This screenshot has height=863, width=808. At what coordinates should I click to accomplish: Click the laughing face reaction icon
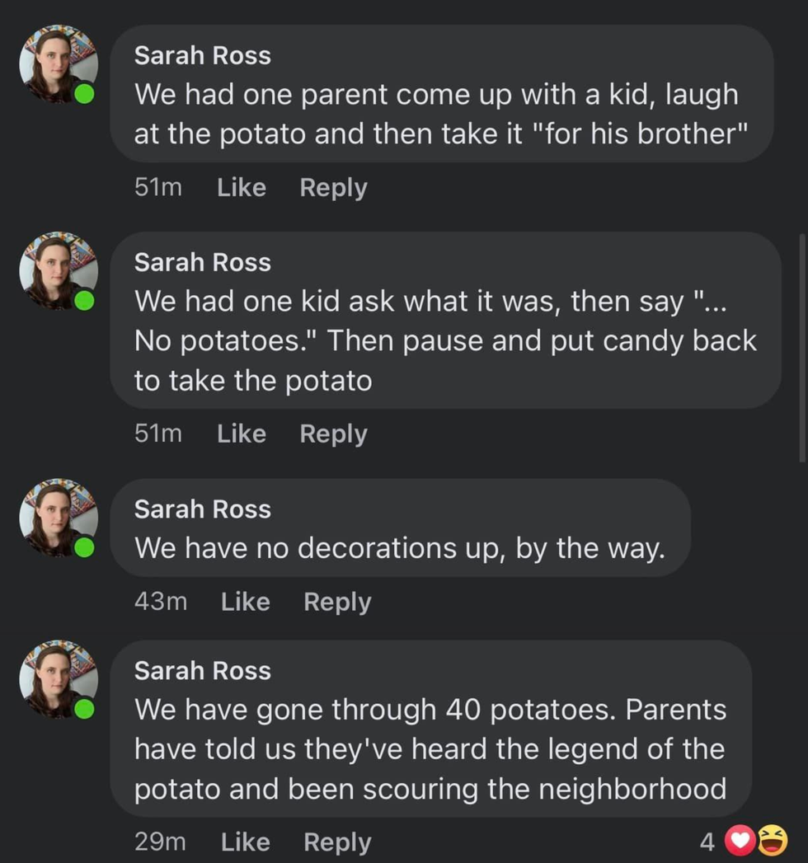click(x=771, y=841)
